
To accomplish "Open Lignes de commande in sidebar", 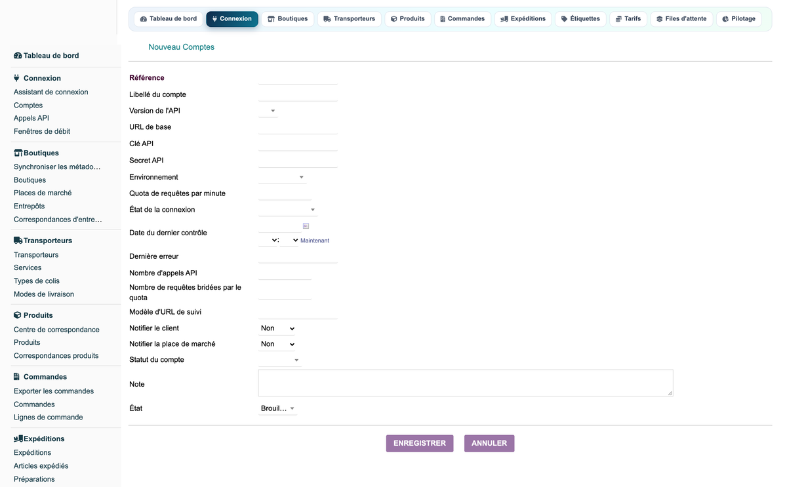I will click(49, 418).
